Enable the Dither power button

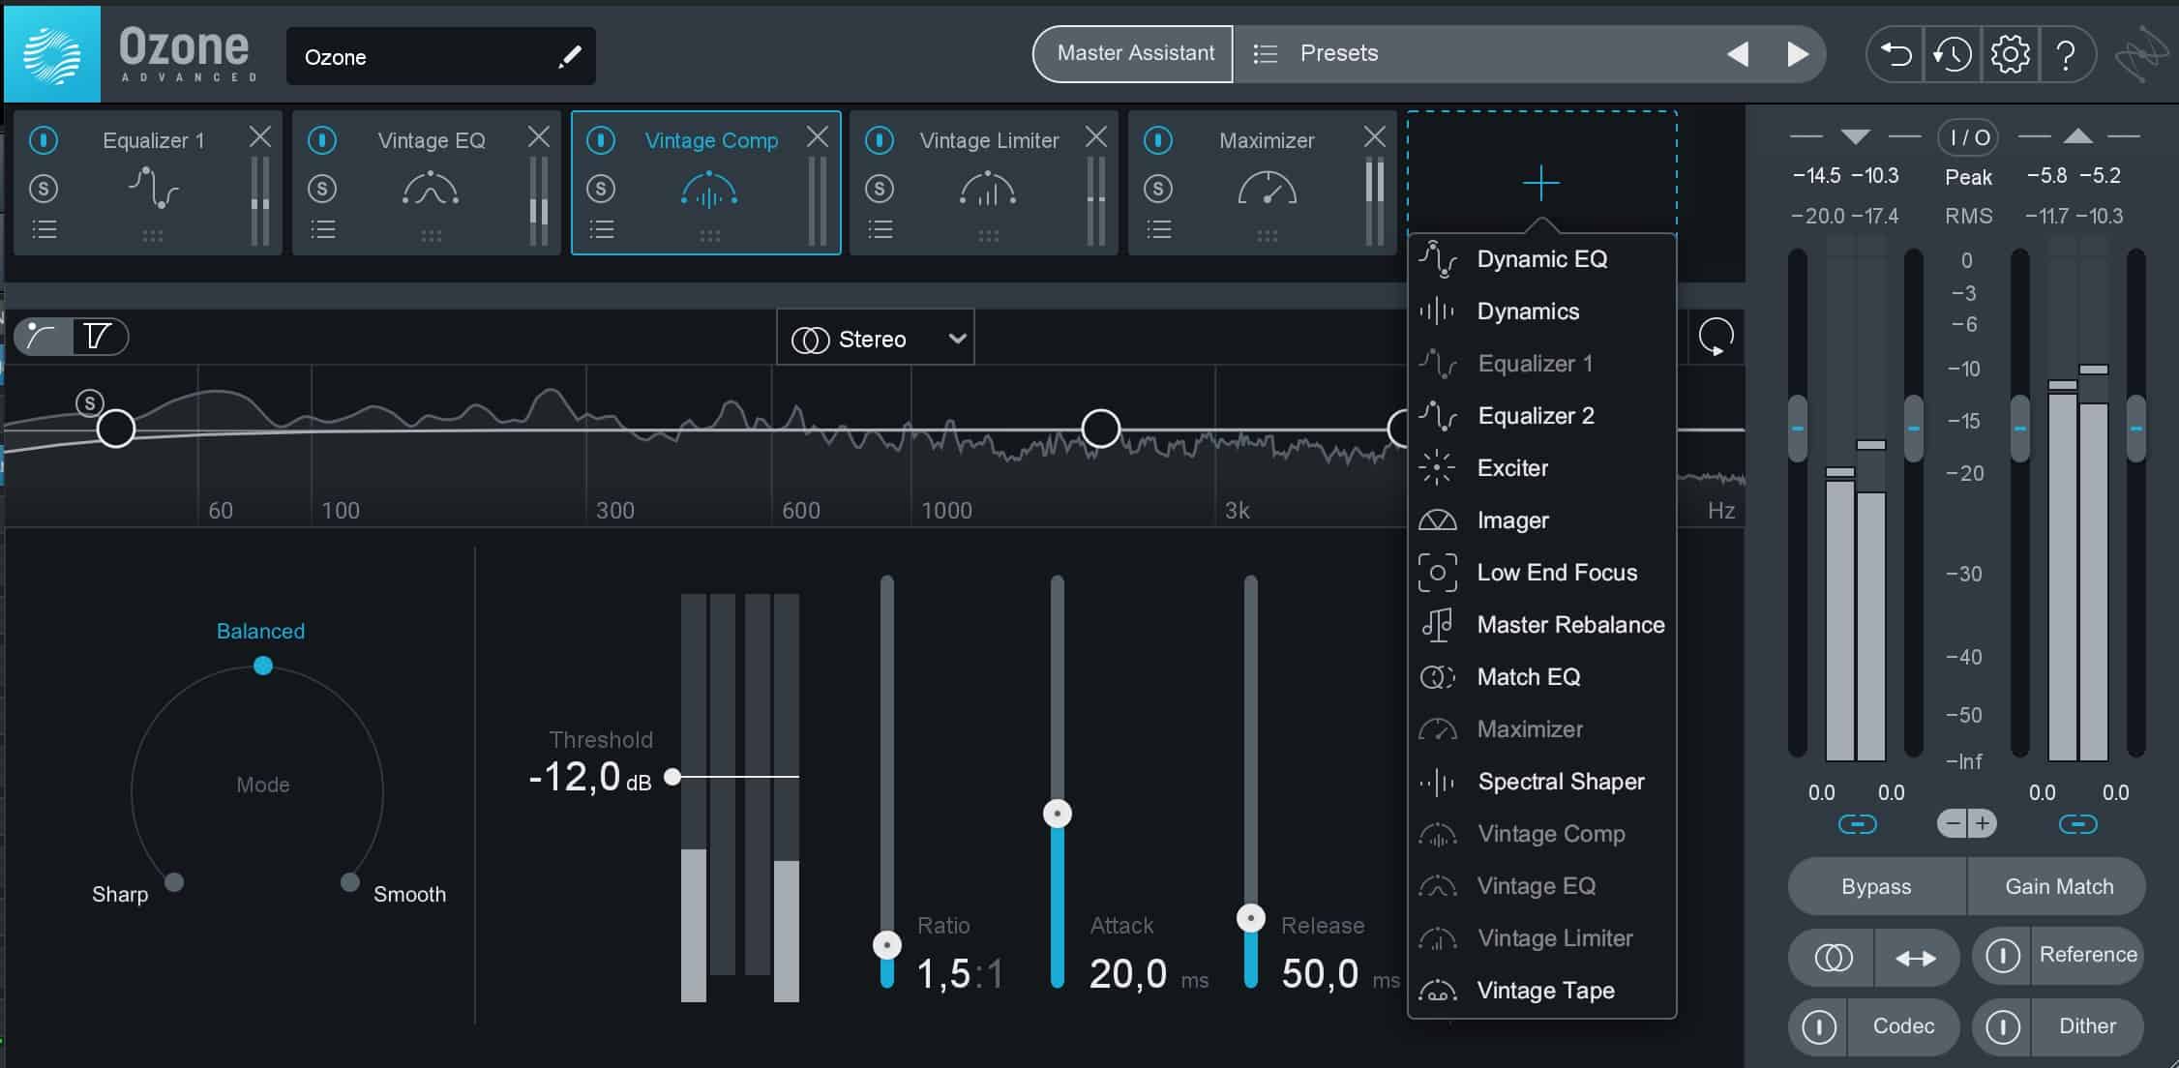click(2002, 1026)
